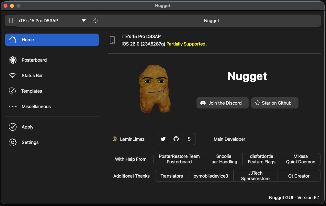Click the Main Developer label
Screen dimensions: 326x206
coord(230,139)
